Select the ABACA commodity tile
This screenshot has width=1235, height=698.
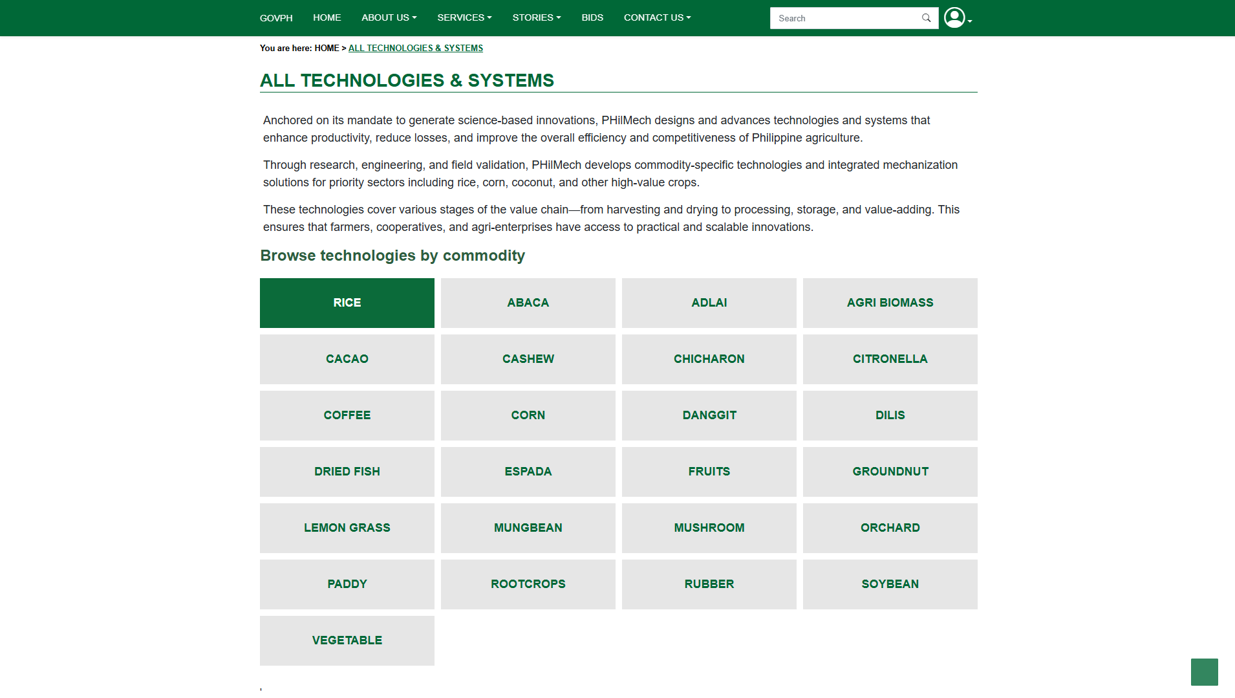pyautogui.click(x=528, y=303)
